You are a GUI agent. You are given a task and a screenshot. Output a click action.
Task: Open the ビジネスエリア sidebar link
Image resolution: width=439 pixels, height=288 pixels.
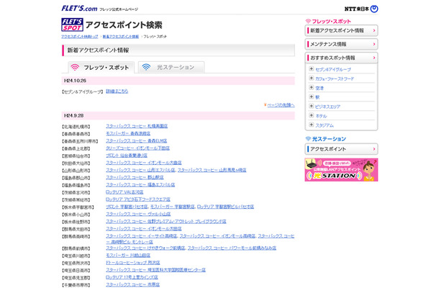pyautogui.click(x=327, y=107)
